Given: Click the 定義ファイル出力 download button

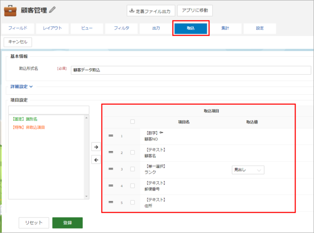Looking at the screenshot, I should pyautogui.click(x=151, y=11).
